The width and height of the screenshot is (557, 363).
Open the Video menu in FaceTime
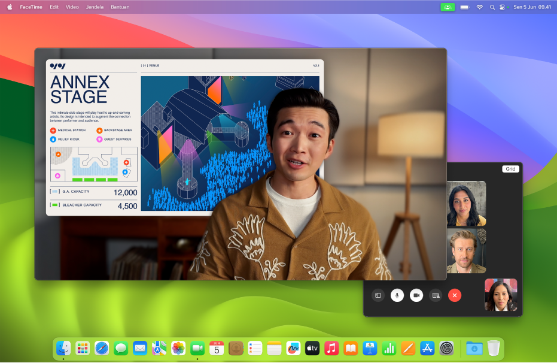click(x=72, y=7)
